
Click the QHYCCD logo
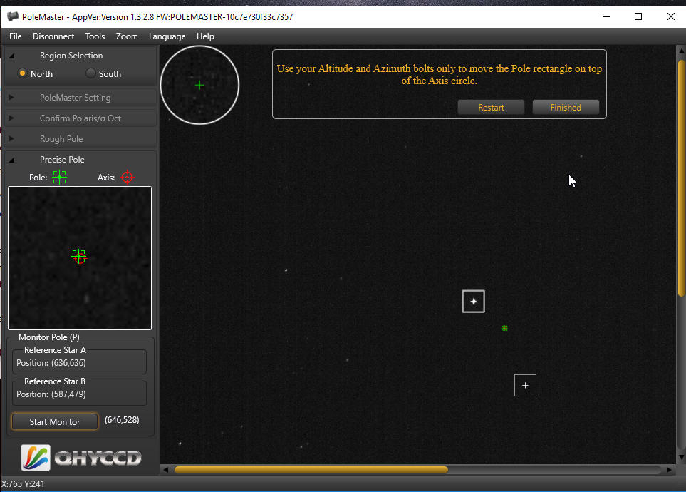pos(80,458)
